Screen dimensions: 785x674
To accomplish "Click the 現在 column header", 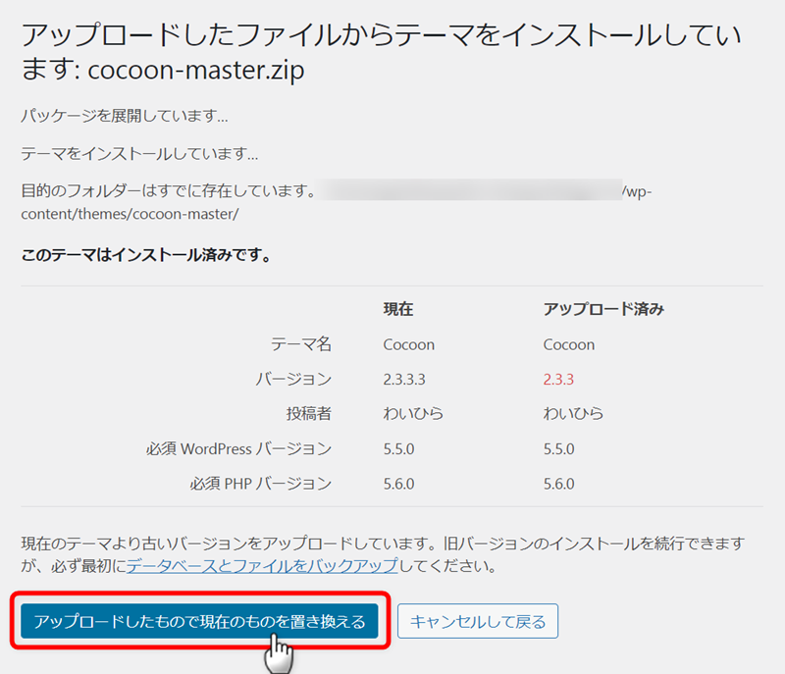I will (x=398, y=309).
